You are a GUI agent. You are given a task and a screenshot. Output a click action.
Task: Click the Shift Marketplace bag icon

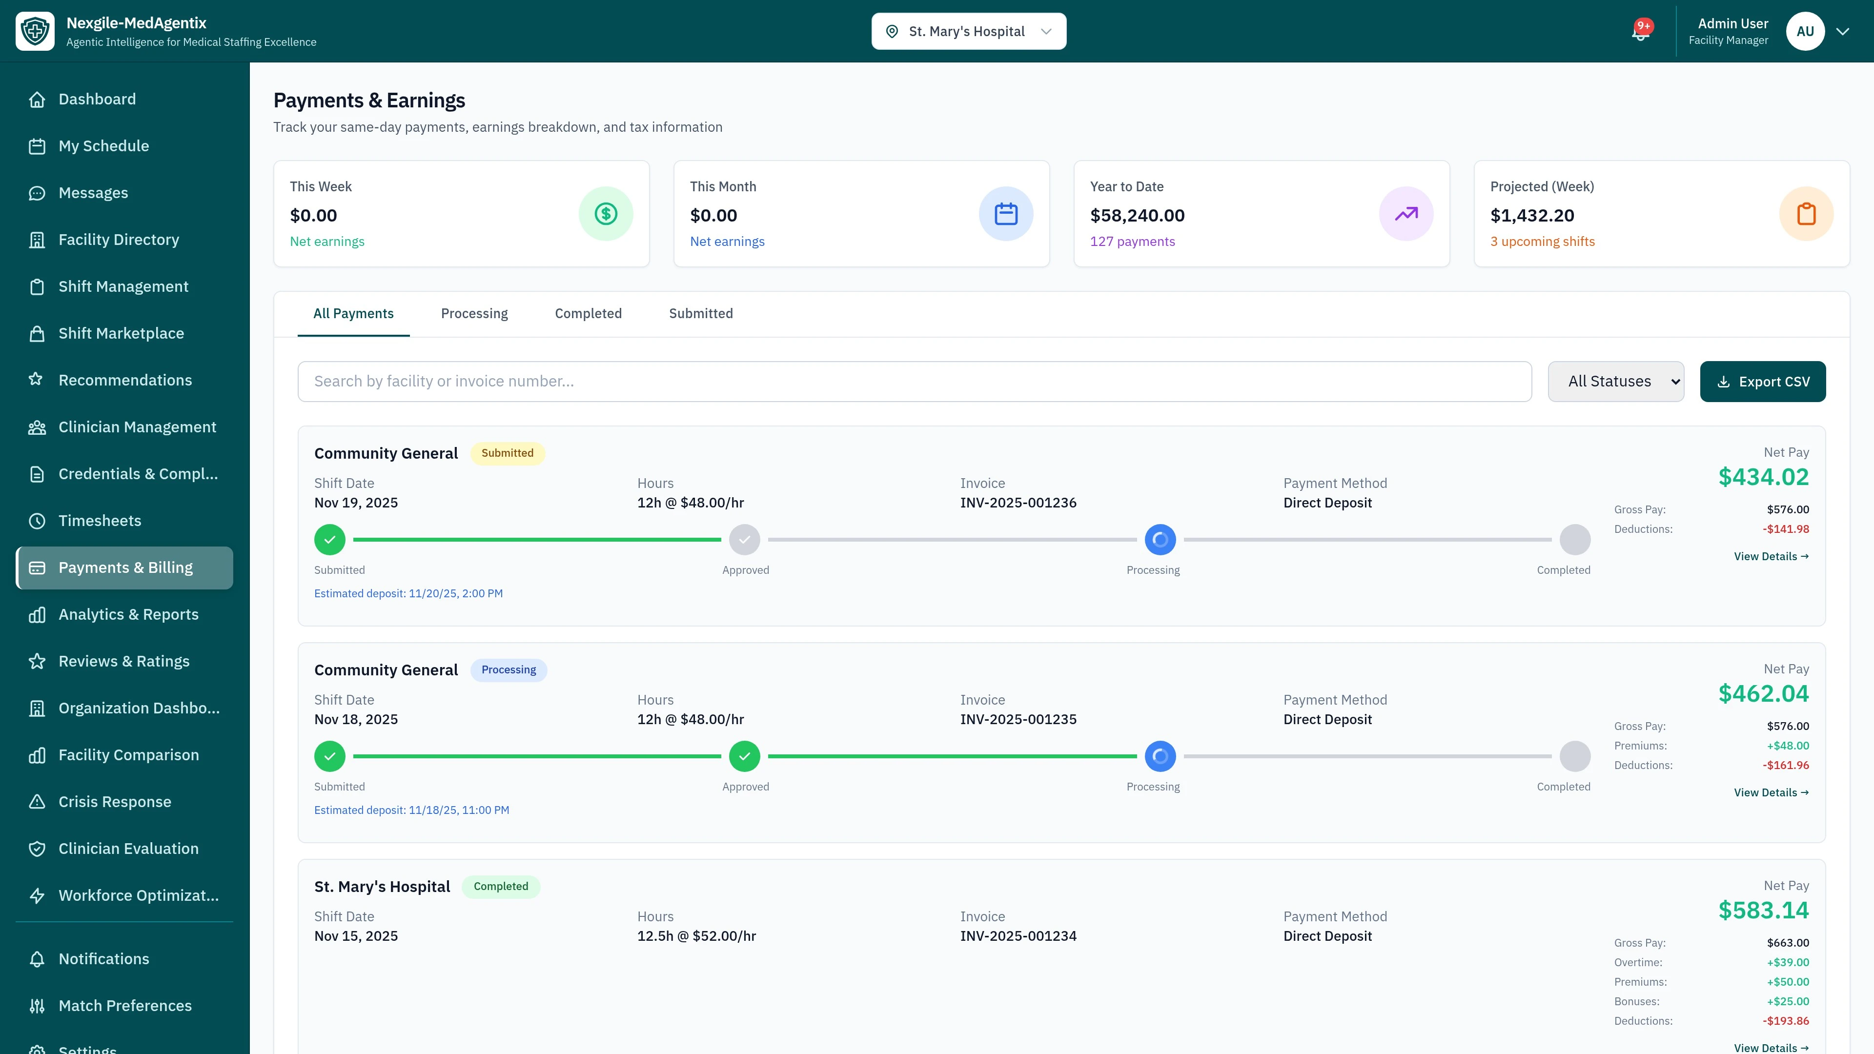pyautogui.click(x=38, y=333)
